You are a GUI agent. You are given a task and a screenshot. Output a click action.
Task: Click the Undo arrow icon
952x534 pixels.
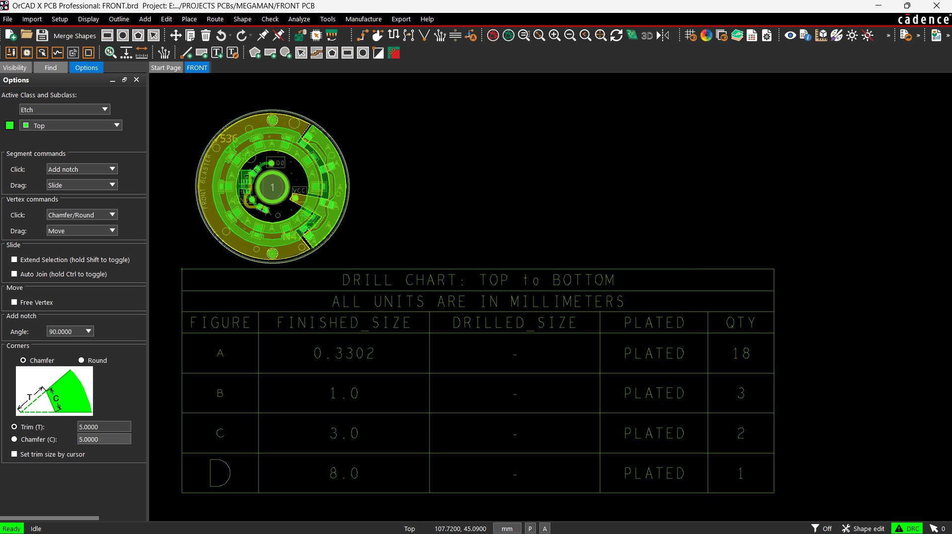point(222,35)
